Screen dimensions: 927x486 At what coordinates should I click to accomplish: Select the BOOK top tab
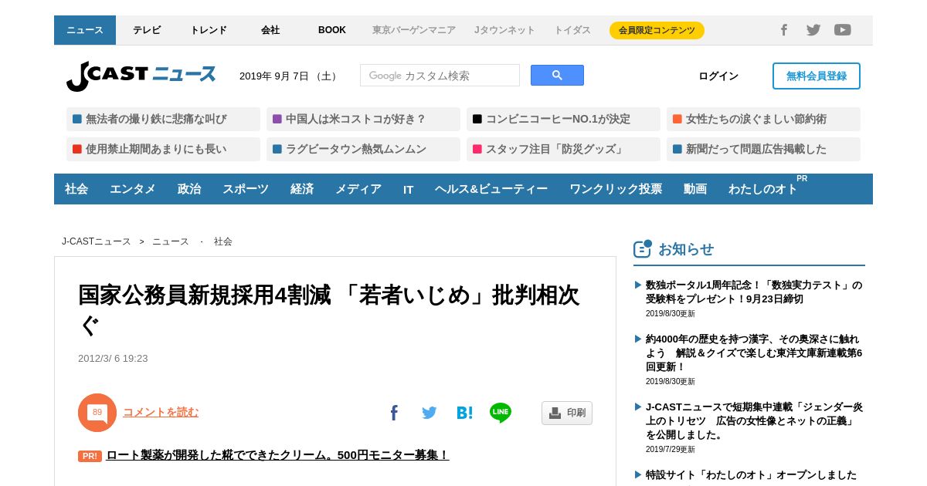click(332, 30)
